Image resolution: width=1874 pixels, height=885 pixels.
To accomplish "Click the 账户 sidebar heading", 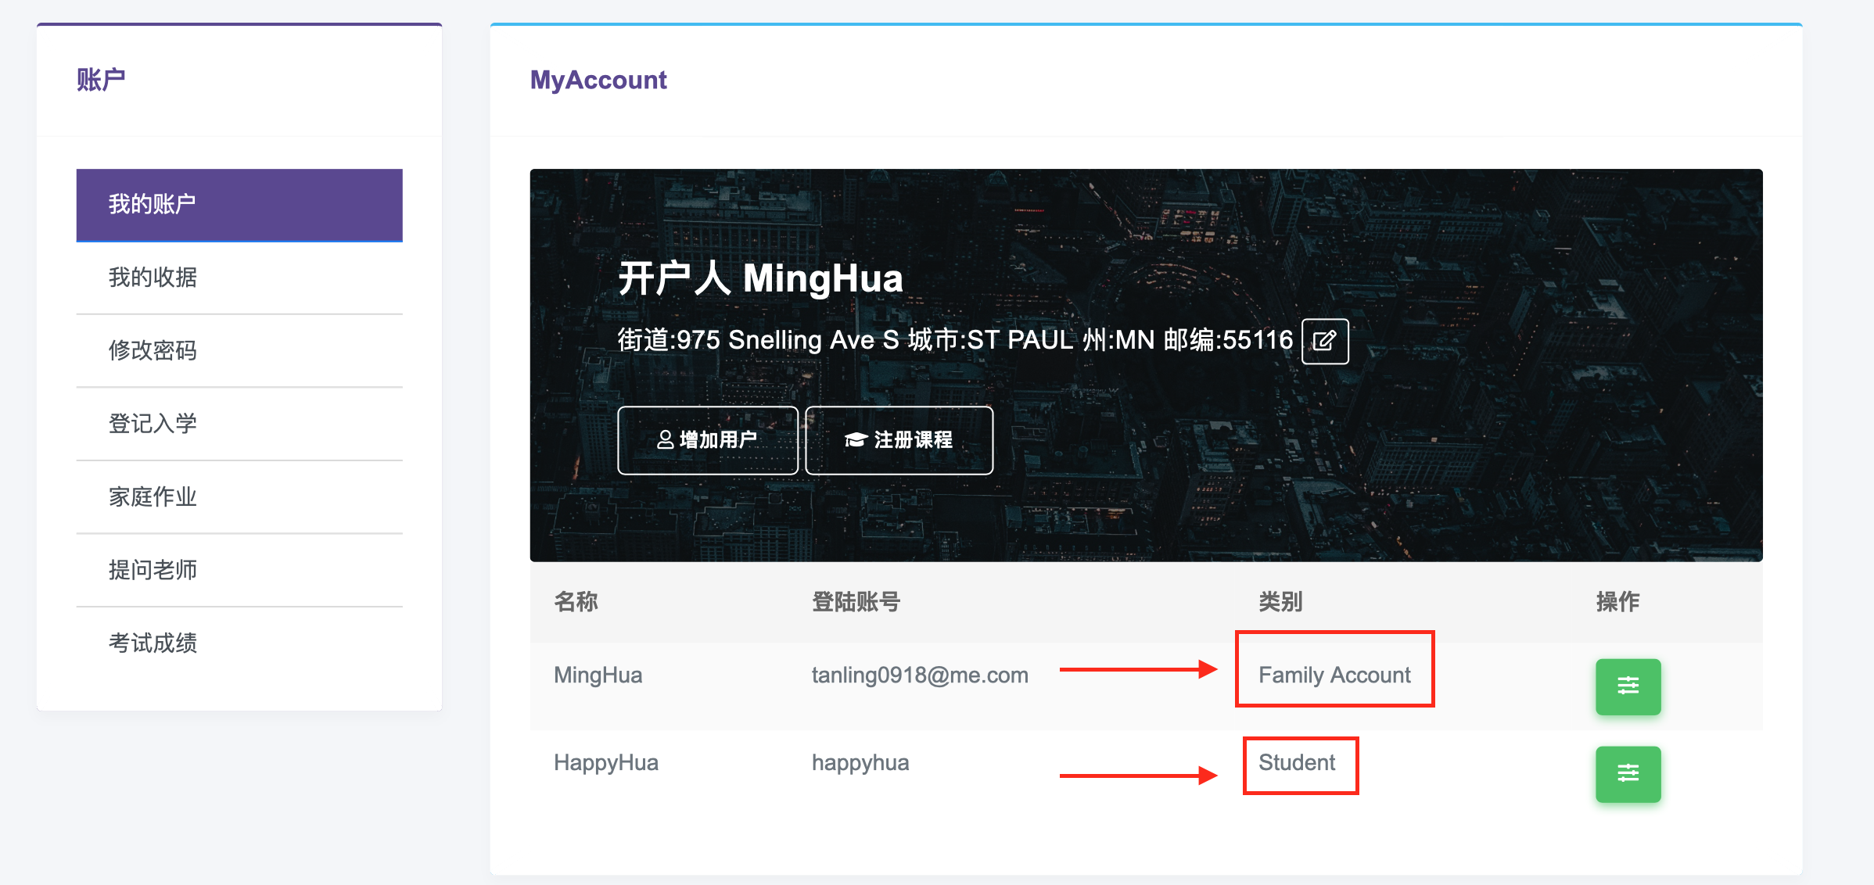I will point(101,80).
